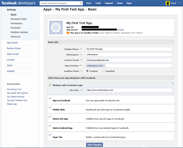Open the Docs menu
Screen dimensions: 183x148
coord(89,3)
